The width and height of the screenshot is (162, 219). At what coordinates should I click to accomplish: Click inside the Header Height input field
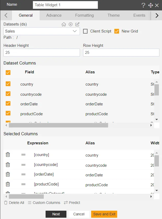41,53
